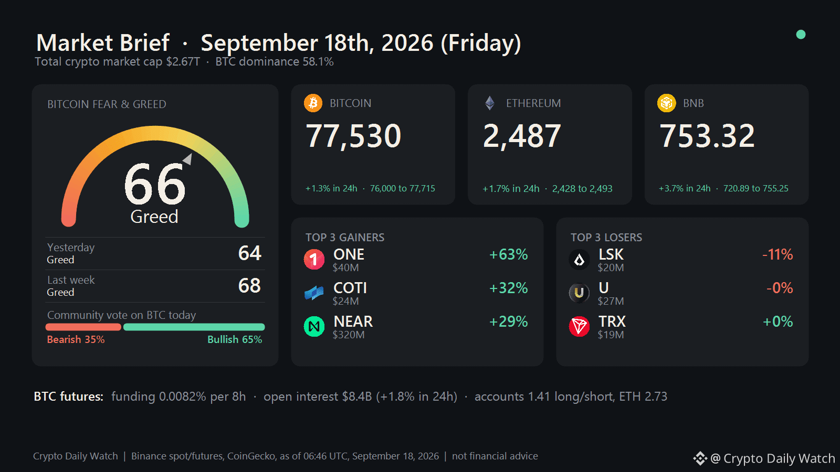Select the Last week Greed 68 row

coord(155,286)
